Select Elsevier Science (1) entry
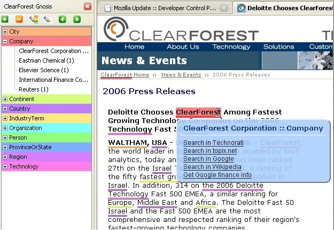334x230 pixels. 44,70
